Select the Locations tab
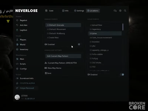This screenshot has height=111, width=148. tap(93, 11)
